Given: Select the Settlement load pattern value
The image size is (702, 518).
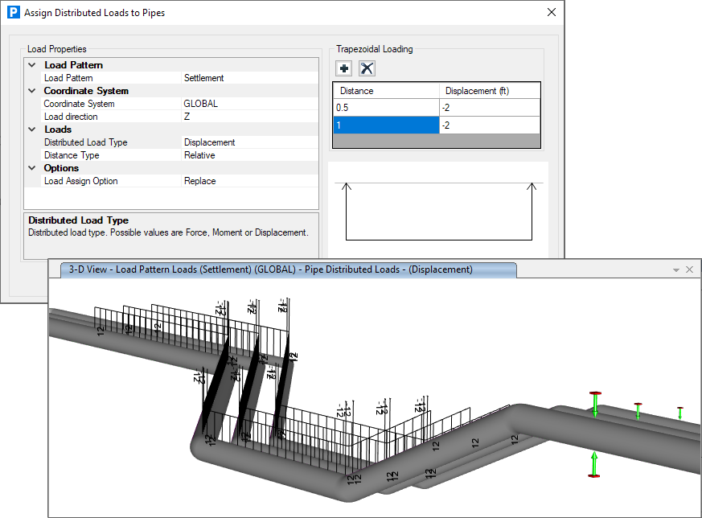Looking at the screenshot, I should coord(241,77).
